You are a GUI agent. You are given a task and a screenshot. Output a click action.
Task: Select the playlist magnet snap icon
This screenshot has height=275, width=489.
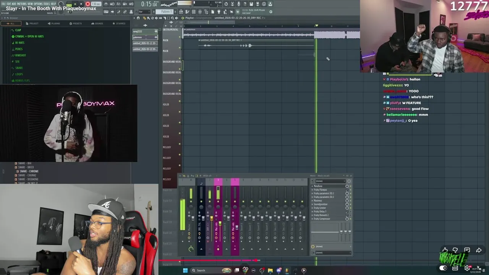pyautogui.click(x=138, y=18)
